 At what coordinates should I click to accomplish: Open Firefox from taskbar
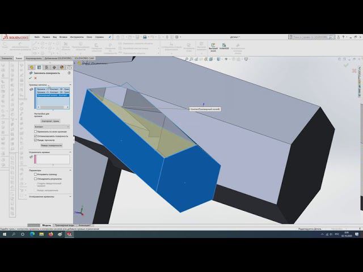tap(50, 234)
